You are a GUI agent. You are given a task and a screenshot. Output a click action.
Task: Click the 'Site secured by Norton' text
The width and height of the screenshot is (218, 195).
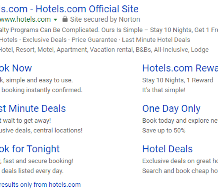point(105,20)
